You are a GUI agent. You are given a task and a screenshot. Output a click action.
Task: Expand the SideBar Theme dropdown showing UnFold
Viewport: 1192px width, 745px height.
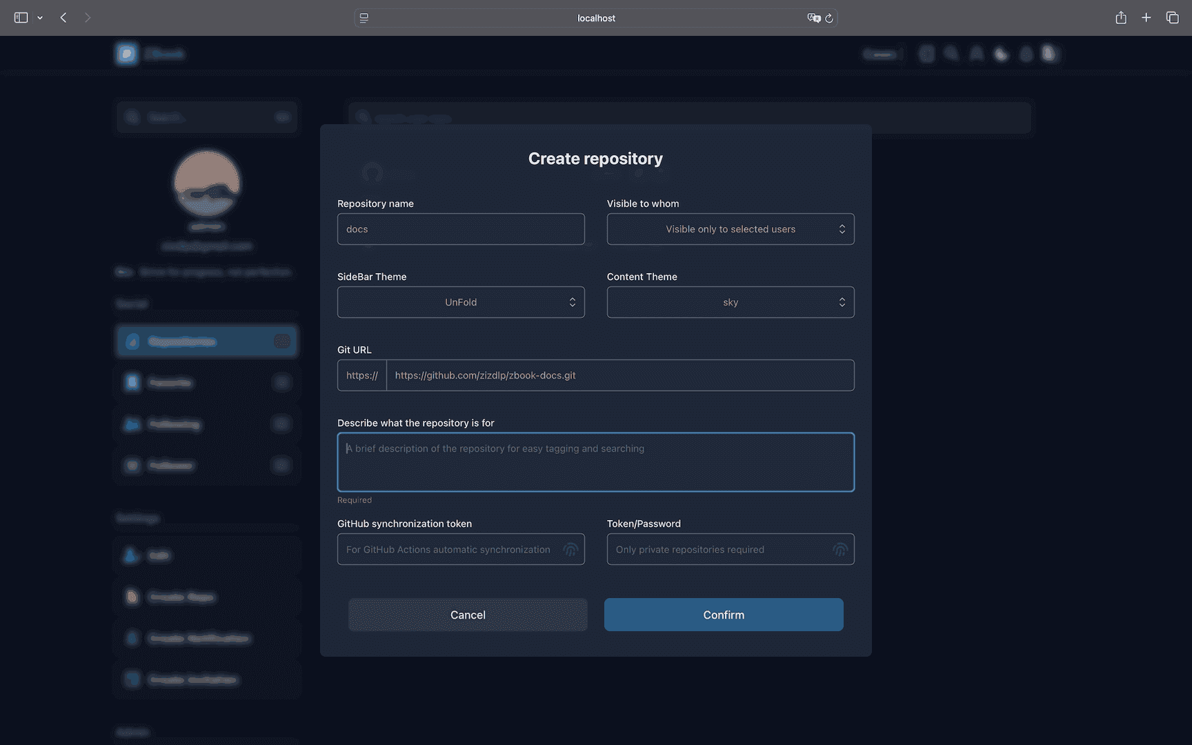(461, 302)
